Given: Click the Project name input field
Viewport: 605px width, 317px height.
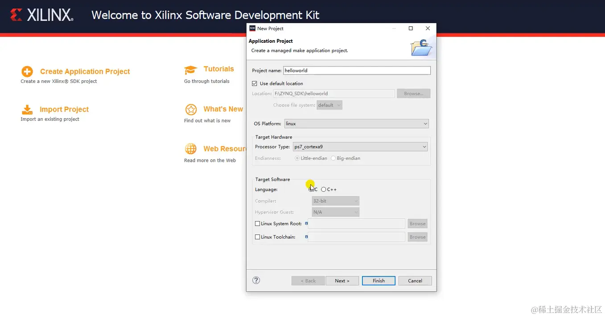Looking at the screenshot, I should point(357,70).
